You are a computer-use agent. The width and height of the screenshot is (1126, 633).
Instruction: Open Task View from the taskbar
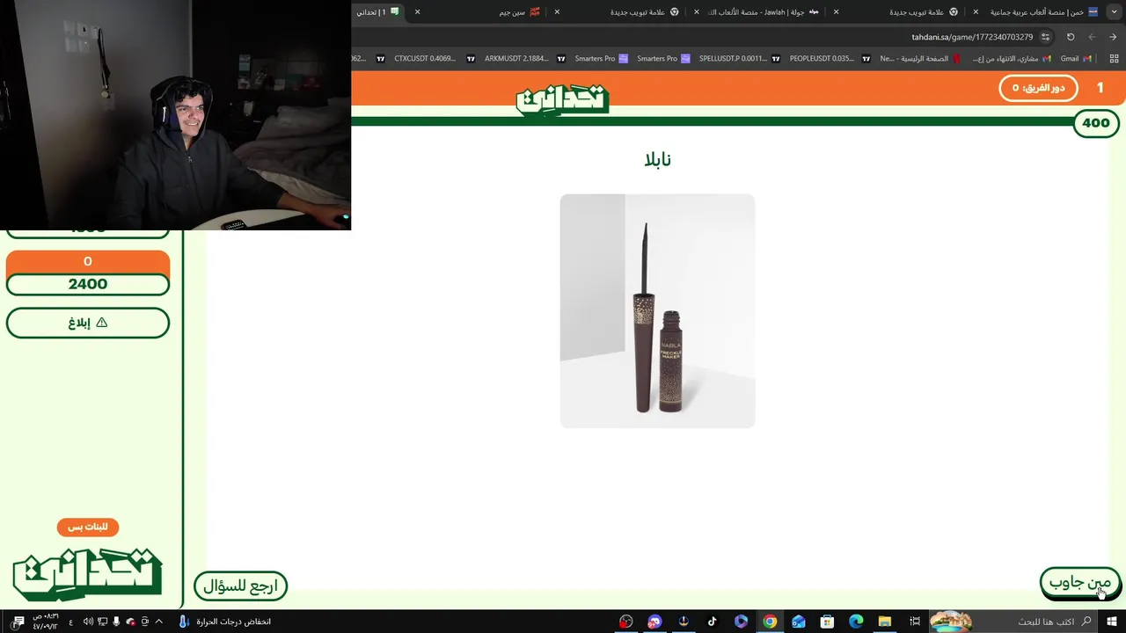point(915,622)
